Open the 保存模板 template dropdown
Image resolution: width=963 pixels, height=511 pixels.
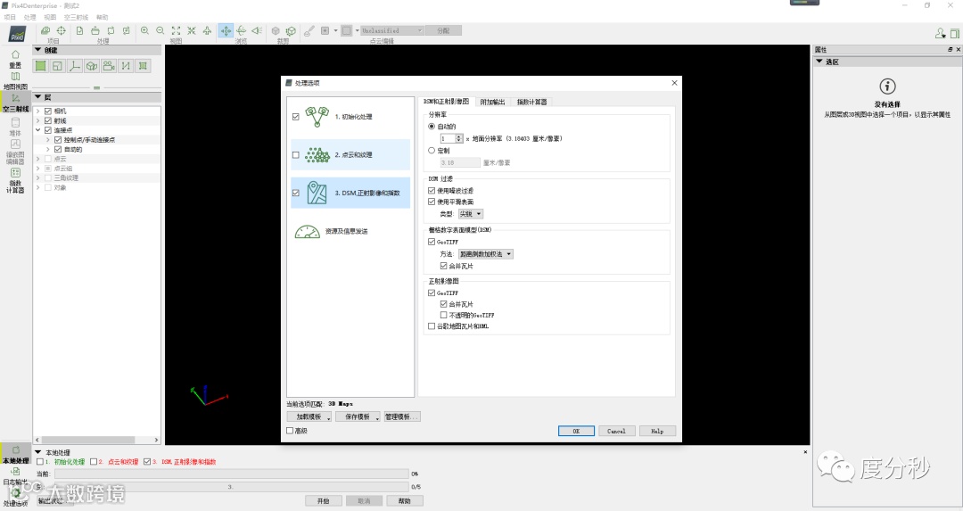click(358, 416)
